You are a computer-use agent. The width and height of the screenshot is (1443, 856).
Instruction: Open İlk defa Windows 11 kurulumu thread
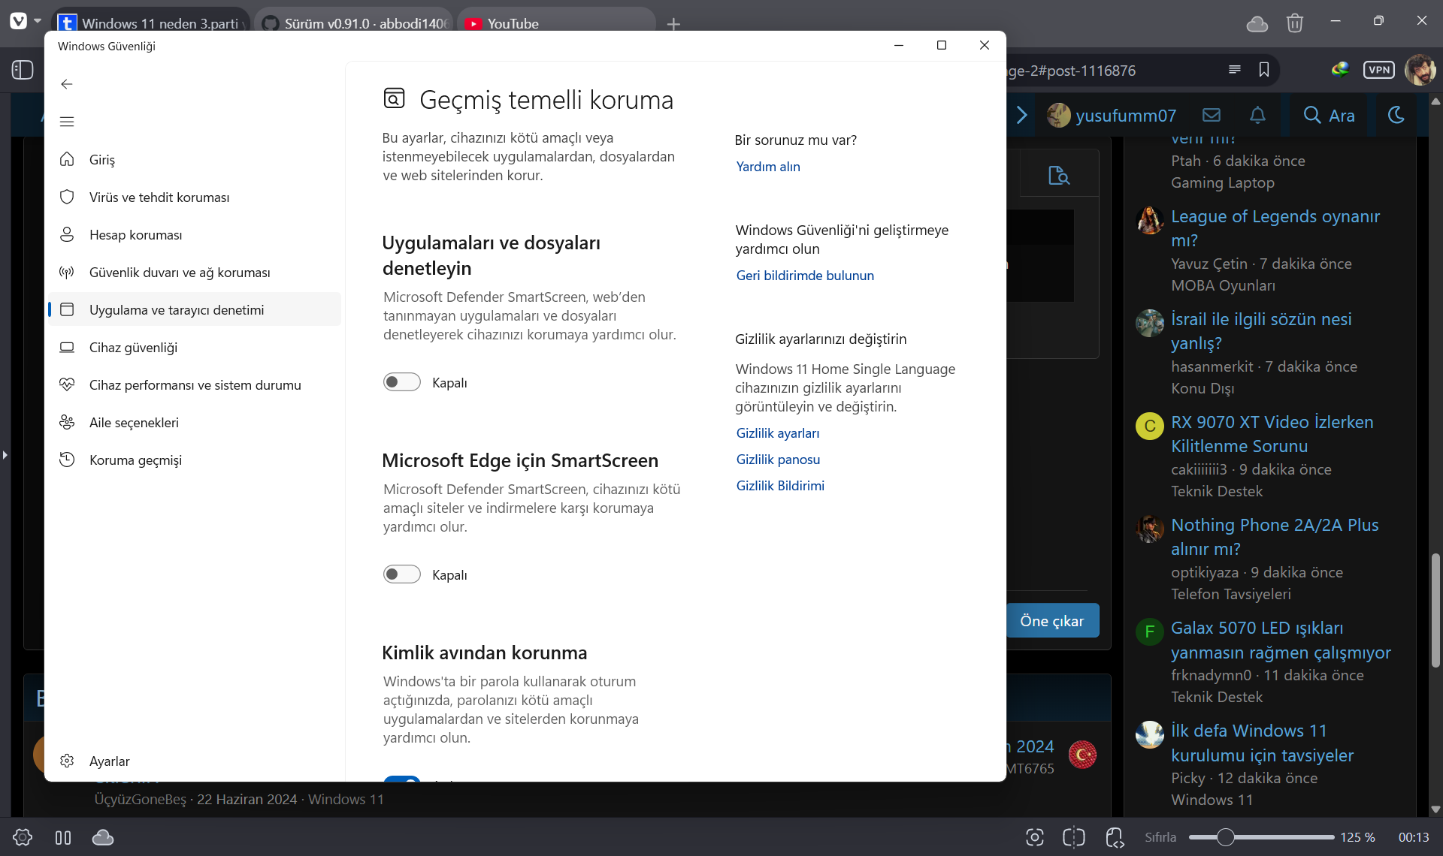point(1263,743)
